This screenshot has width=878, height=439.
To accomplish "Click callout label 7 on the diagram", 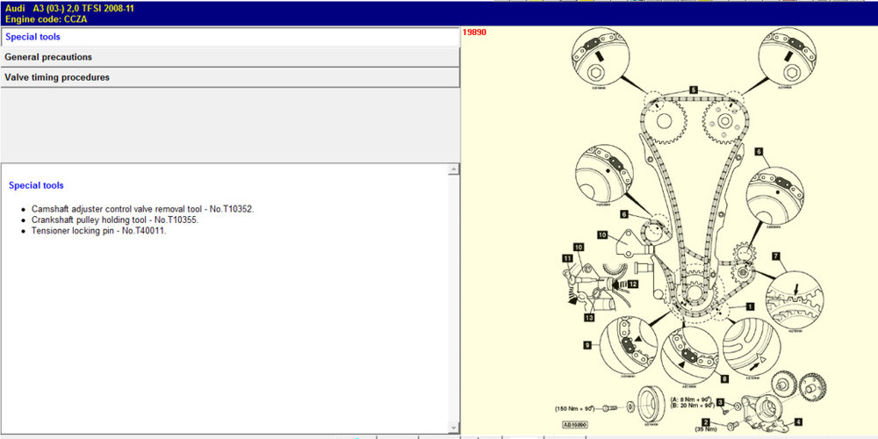I will 775,255.
